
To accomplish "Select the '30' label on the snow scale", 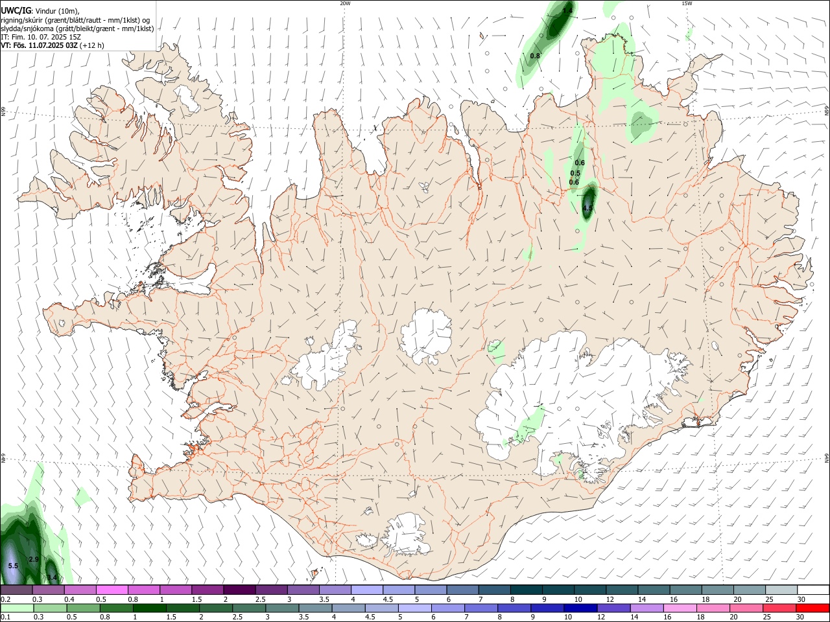I will coord(801,599).
